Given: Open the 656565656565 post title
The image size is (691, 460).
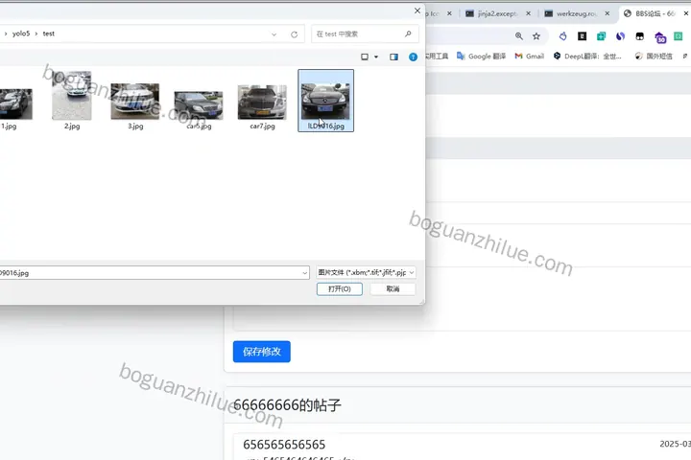Looking at the screenshot, I should pyautogui.click(x=284, y=445).
